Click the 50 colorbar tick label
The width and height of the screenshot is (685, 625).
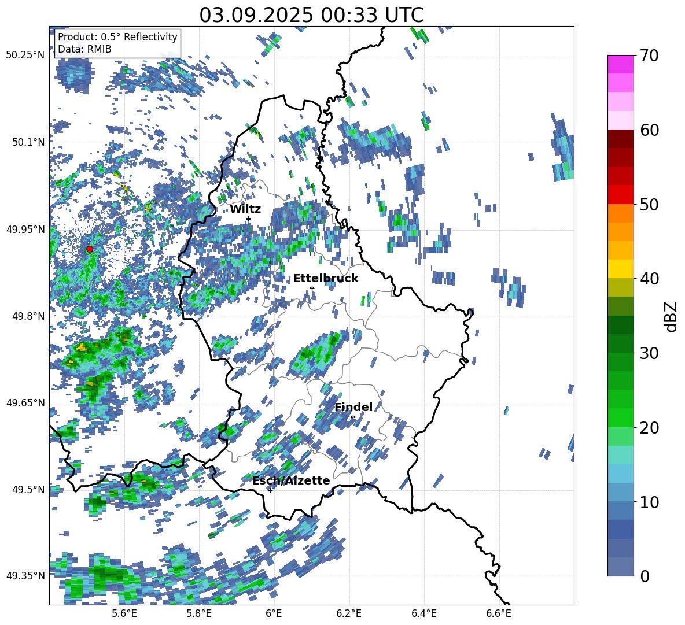tap(649, 204)
